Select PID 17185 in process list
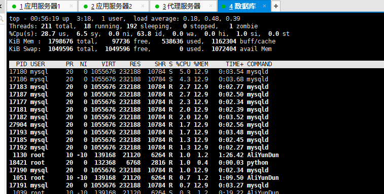 (18, 140)
